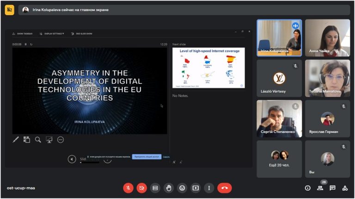This screenshot has height=199, width=355.
Task: Toggle closed captions
Action: (155, 188)
